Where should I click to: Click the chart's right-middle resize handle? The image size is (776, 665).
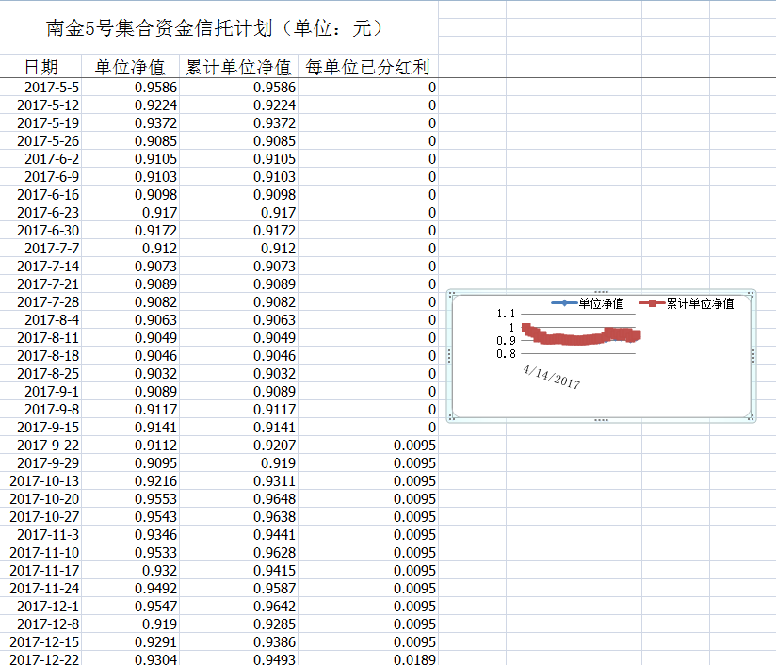(x=753, y=355)
